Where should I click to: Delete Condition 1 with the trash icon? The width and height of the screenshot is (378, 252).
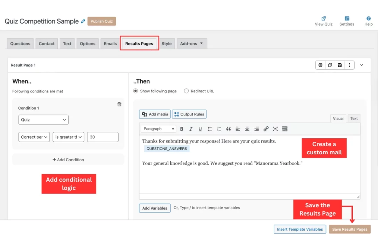click(x=119, y=104)
